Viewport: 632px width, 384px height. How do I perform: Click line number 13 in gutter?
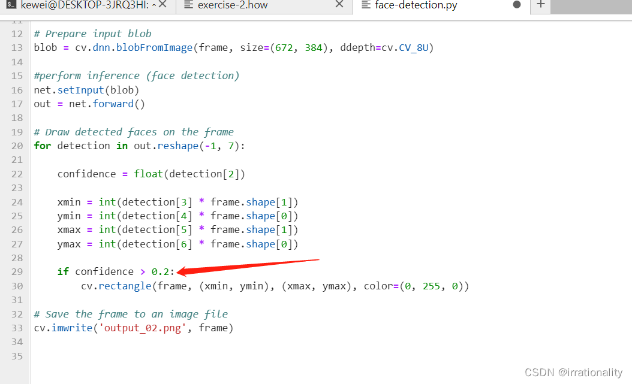click(x=17, y=48)
